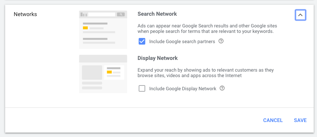Click the SAVE button
The width and height of the screenshot is (317, 137).
pyautogui.click(x=300, y=120)
